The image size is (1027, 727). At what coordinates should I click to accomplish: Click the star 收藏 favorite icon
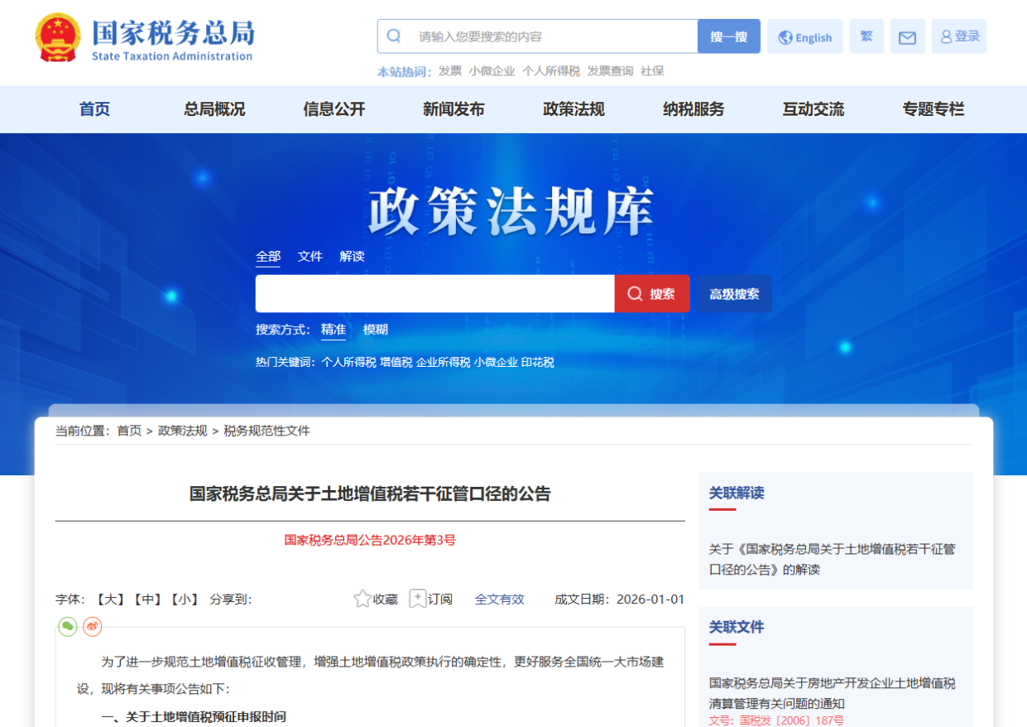click(362, 599)
